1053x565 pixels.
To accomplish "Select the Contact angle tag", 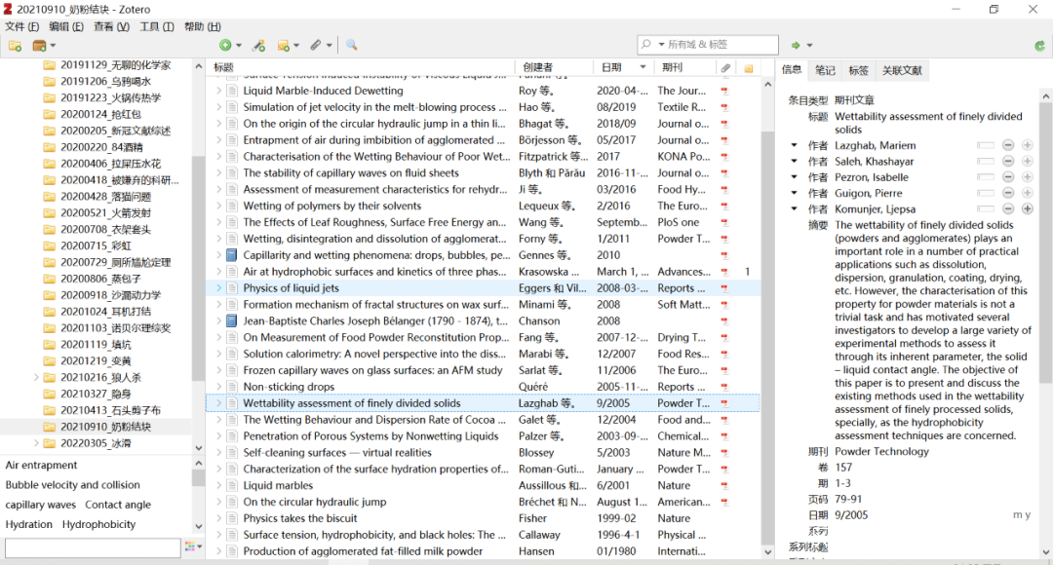I will click(x=118, y=505).
